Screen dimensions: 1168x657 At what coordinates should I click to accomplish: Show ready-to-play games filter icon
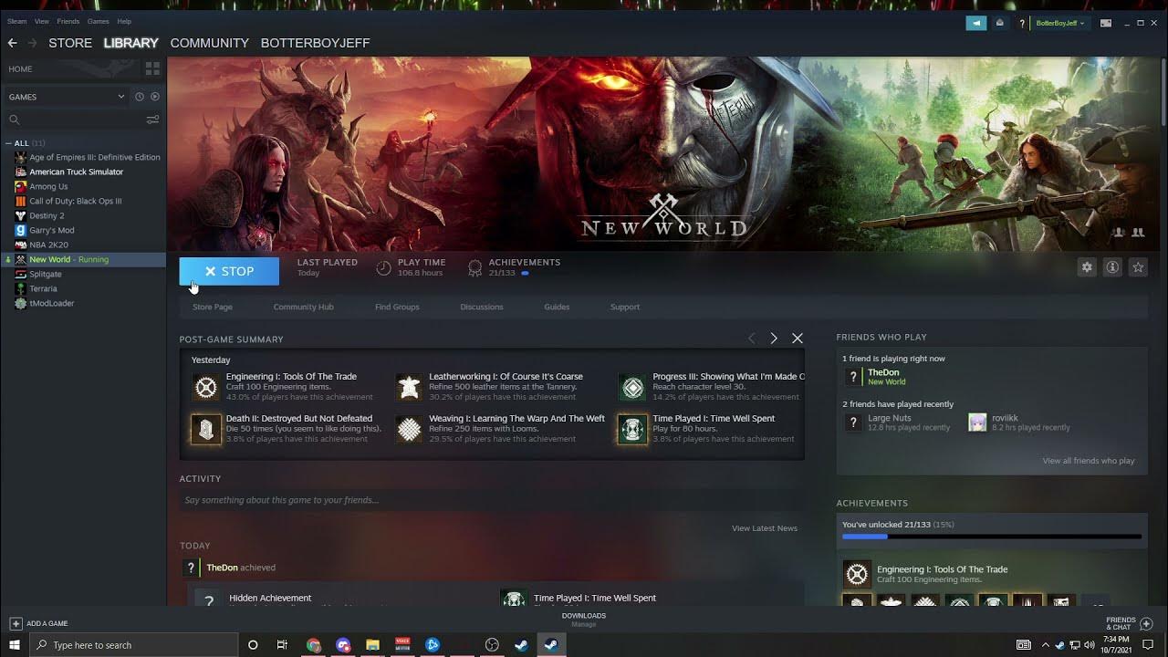pyautogui.click(x=155, y=97)
